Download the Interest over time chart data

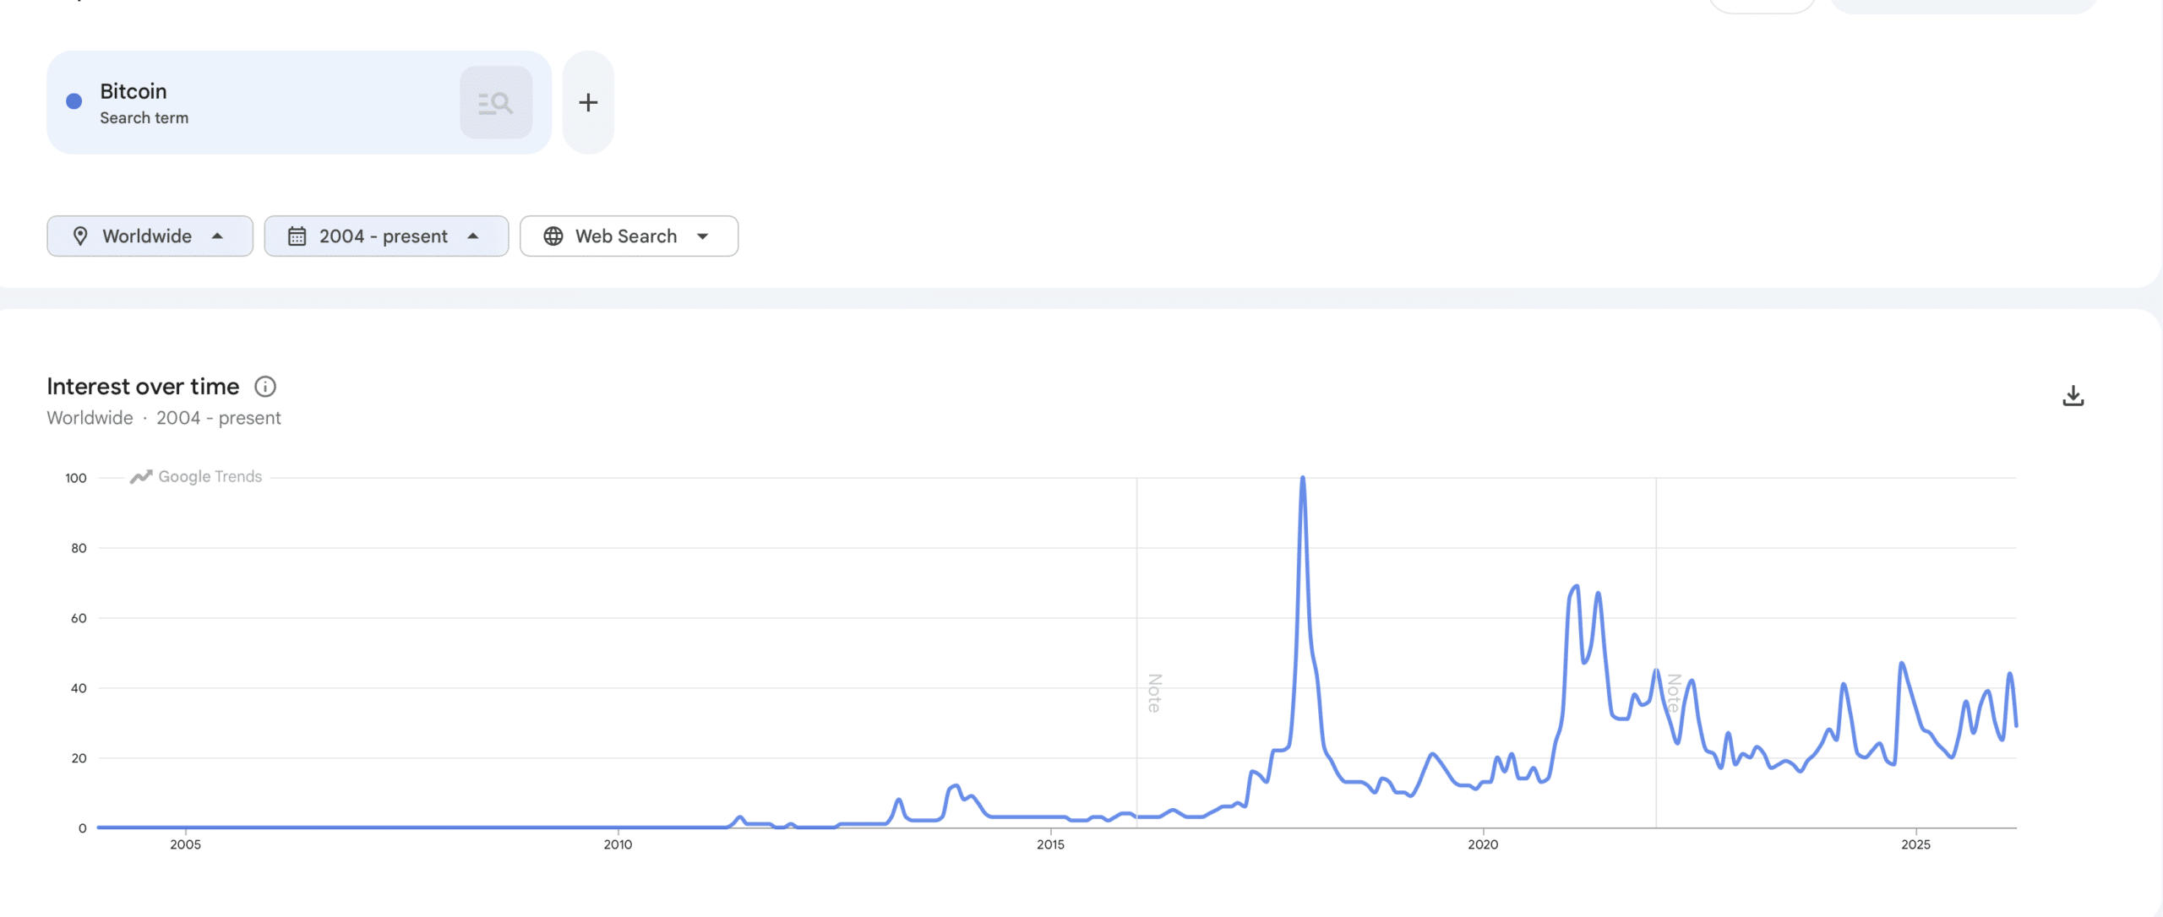[x=2074, y=394]
